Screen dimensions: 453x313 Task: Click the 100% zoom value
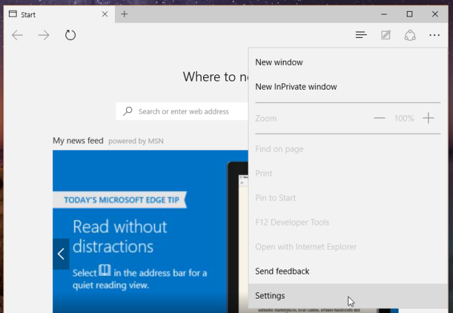(x=404, y=119)
